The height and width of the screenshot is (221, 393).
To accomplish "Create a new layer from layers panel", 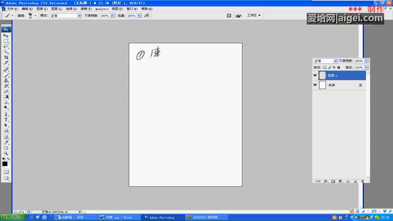I will 355,181.
